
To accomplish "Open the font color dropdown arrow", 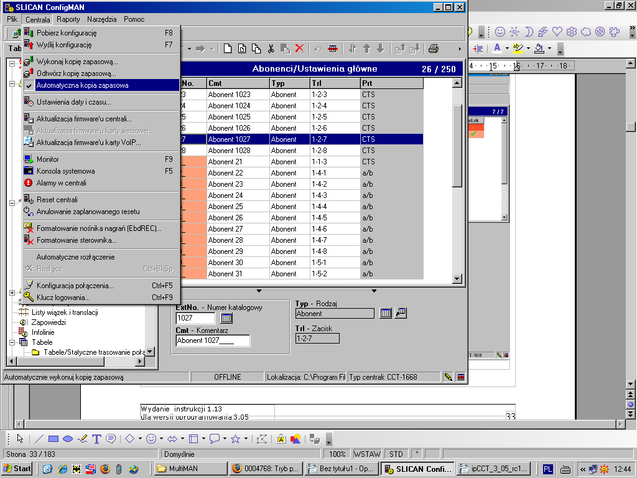I will [x=507, y=49].
